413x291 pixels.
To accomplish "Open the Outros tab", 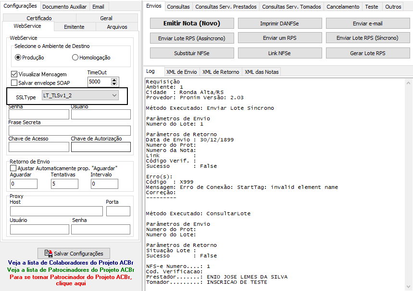I will (x=393, y=7).
